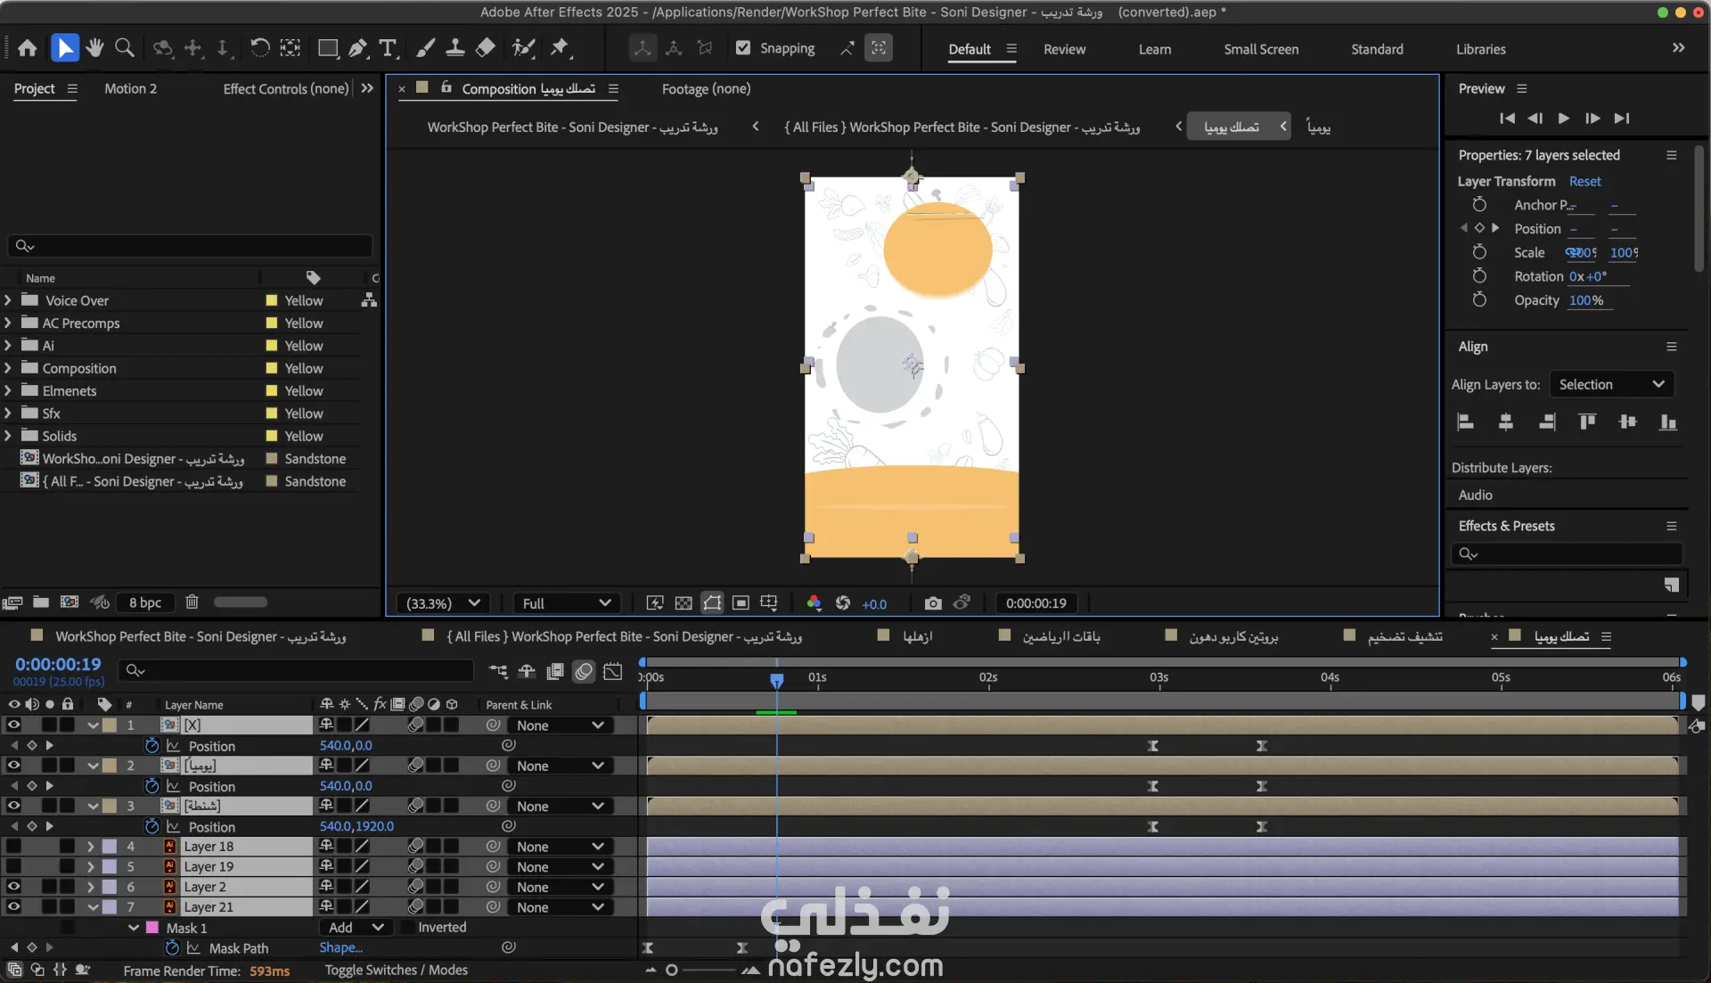The height and width of the screenshot is (983, 1711).
Task: Select the Type tool
Action: 388,48
